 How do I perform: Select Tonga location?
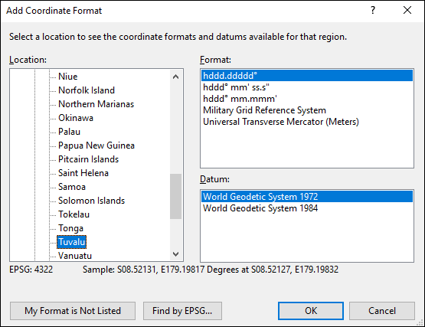[70, 228]
